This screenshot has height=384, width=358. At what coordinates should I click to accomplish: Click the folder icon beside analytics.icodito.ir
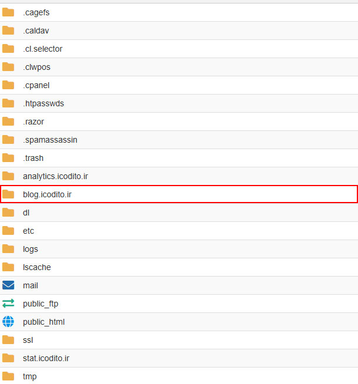coord(8,176)
